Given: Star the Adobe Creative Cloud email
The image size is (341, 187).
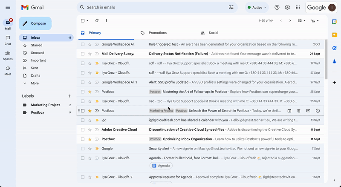Looking at the screenshot, I should [90, 129].
